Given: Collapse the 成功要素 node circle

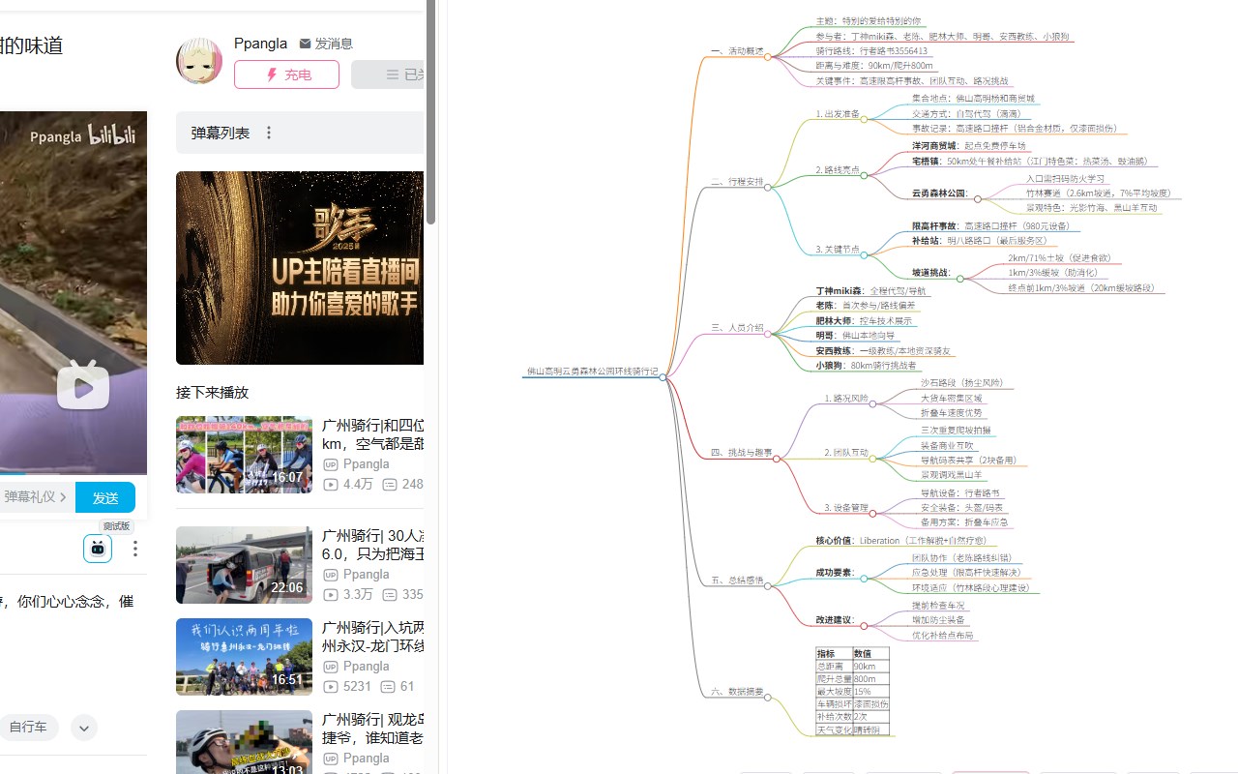Looking at the screenshot, I should [864, 579].
